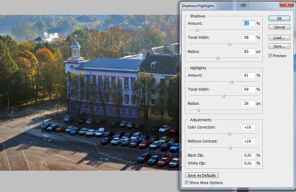This screenshot has width=296, height=192.
Task: Click Highlights Tonal Width value field
Action: coord(248,89)
